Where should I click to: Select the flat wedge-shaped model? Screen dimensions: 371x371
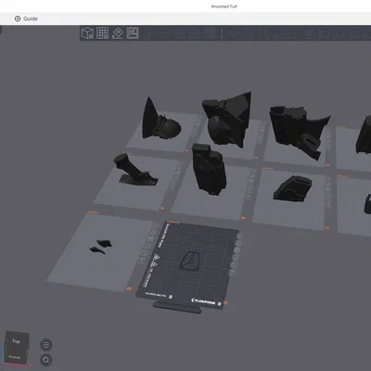[x=292, y=188]
